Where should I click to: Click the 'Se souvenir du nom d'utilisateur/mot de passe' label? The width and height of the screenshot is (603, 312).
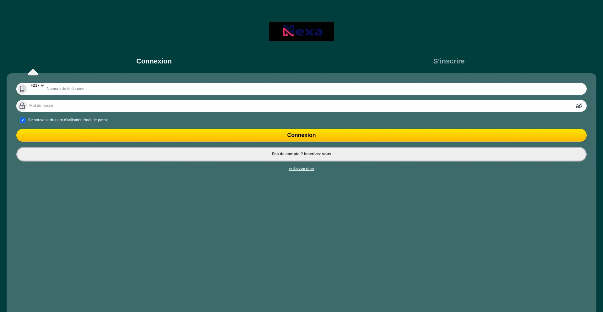(68, 120)
